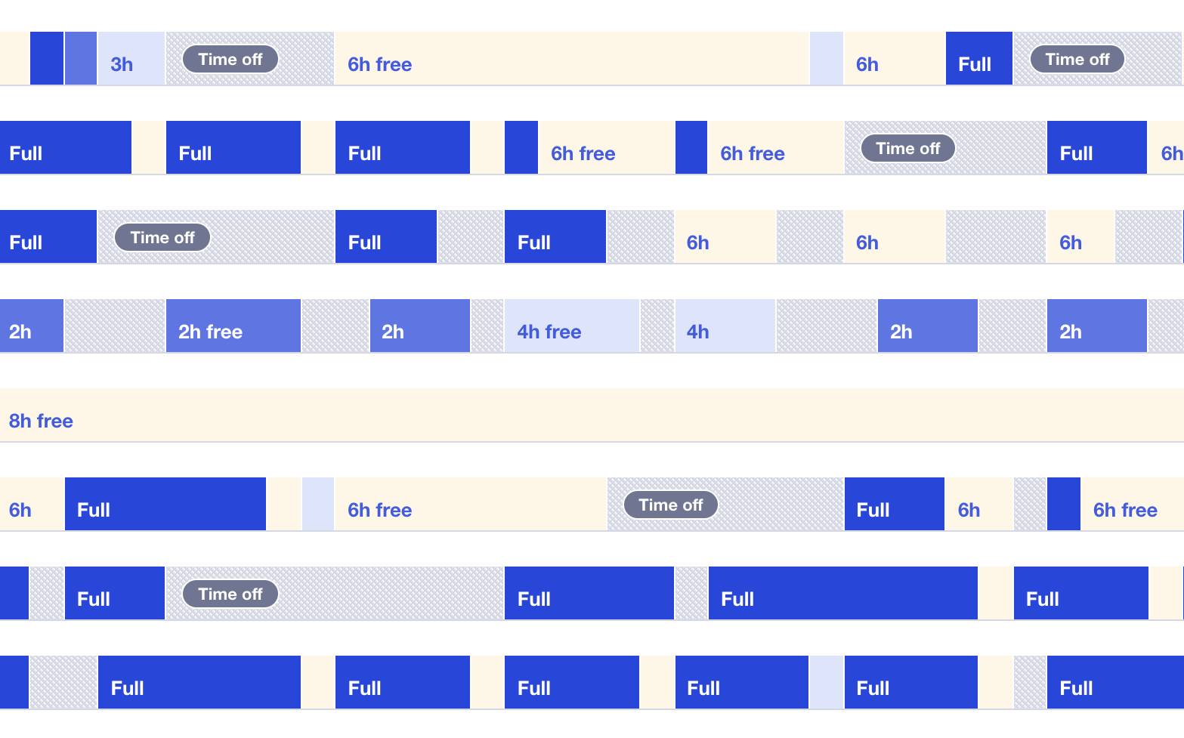Select the Time off badge in the second row
The image size is (1184, 738).
907,148
